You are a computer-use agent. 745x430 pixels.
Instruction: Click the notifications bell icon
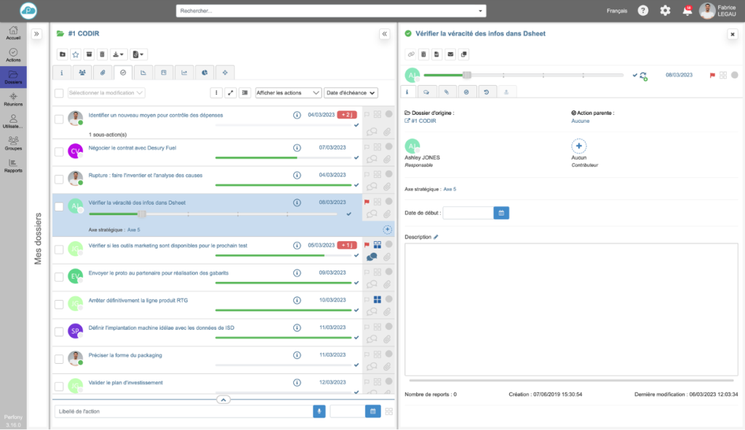point(686,11)
